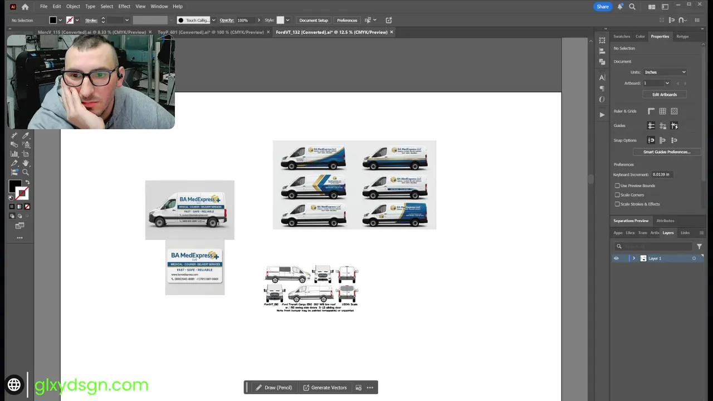Screen dimensions: 713x401
Task: Open Smart Guides Preferences
Action: click(667, 152)
